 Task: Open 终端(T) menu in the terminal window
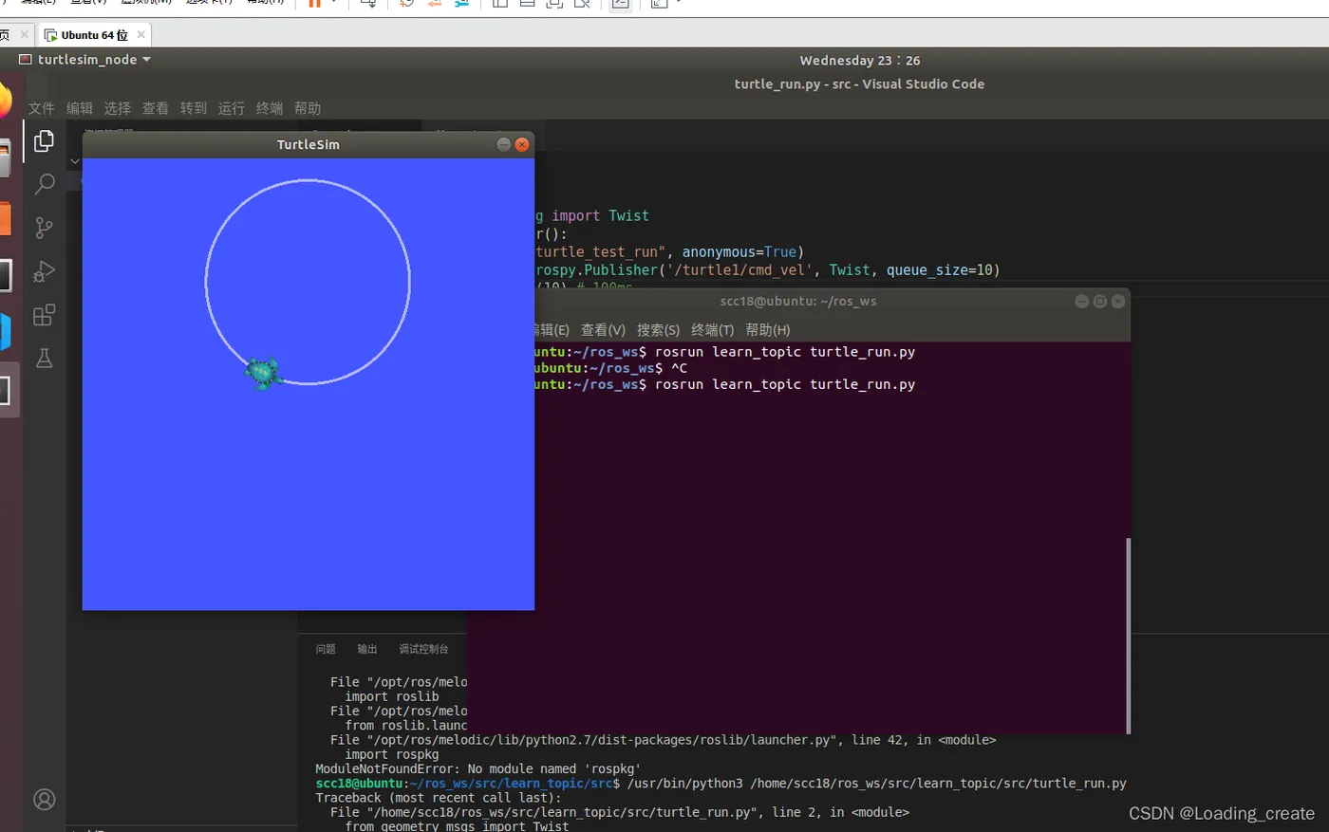[712, 330]
